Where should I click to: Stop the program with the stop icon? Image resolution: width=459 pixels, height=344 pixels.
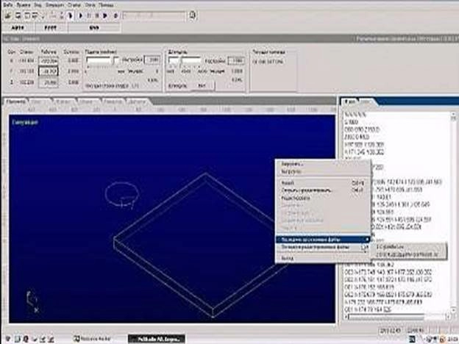97,15
